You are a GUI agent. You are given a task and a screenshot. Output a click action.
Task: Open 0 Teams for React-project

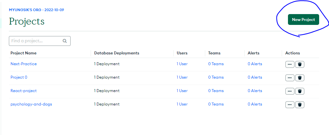216,91
